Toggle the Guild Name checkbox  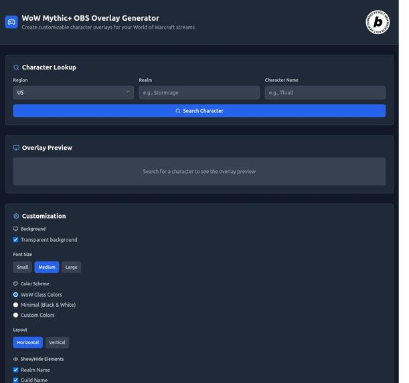click(x=15, y=380)
